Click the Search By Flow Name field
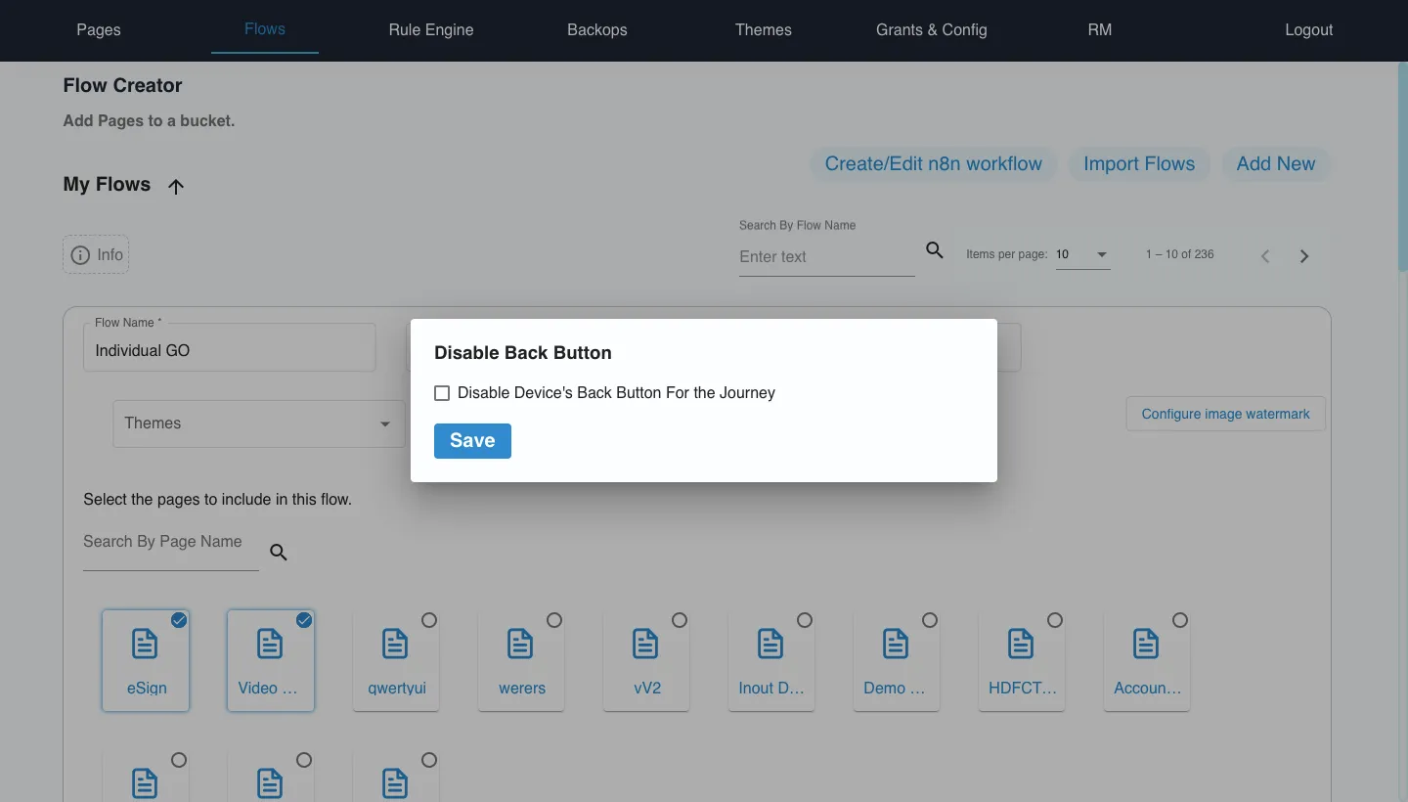Screen dimensions: 1408x802 pos(827,257)
